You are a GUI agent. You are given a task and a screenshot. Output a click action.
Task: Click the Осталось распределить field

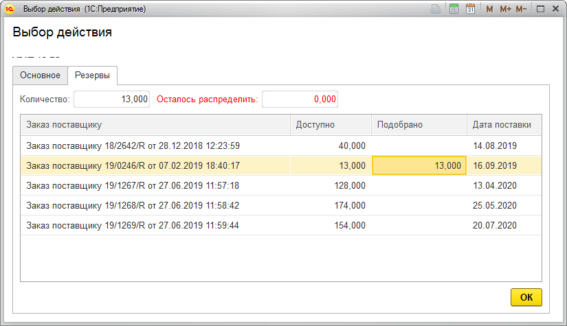(300, 100)
